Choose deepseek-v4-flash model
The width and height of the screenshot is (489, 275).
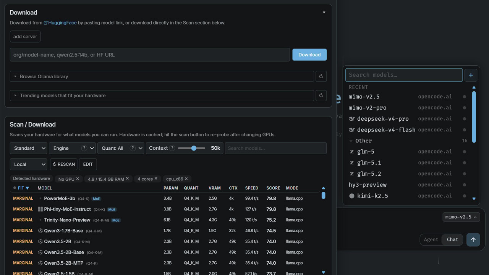[x=408, y=130]
